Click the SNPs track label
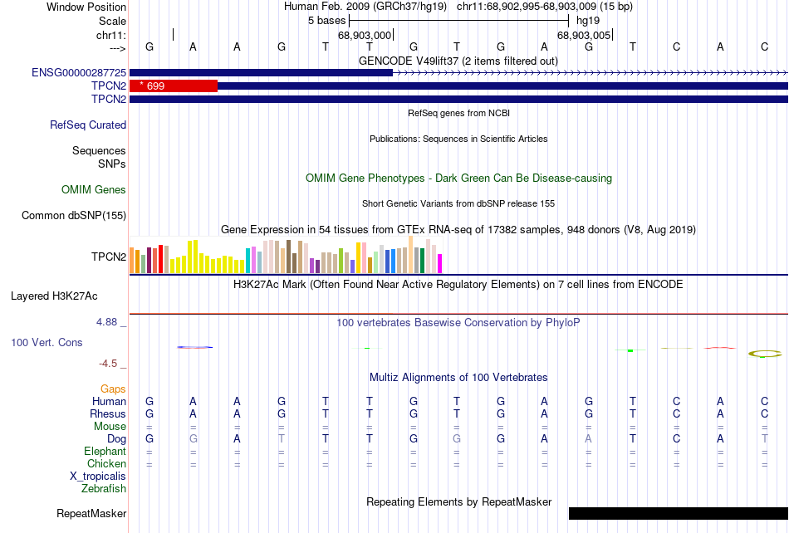 112,164
